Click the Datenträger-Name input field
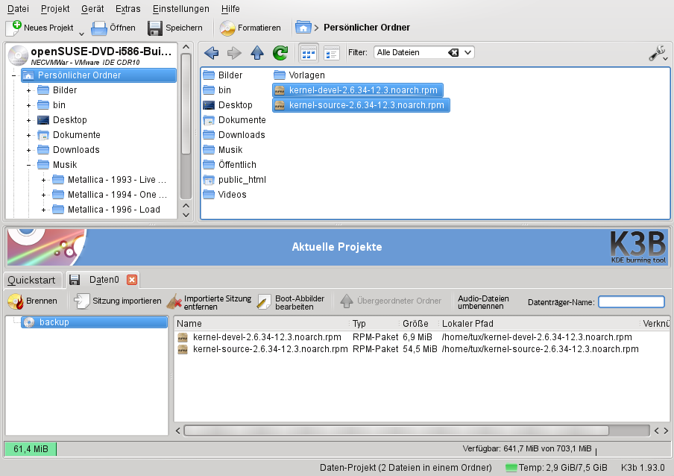Screen dimensions: 674x476 click(x=631, y=302)
